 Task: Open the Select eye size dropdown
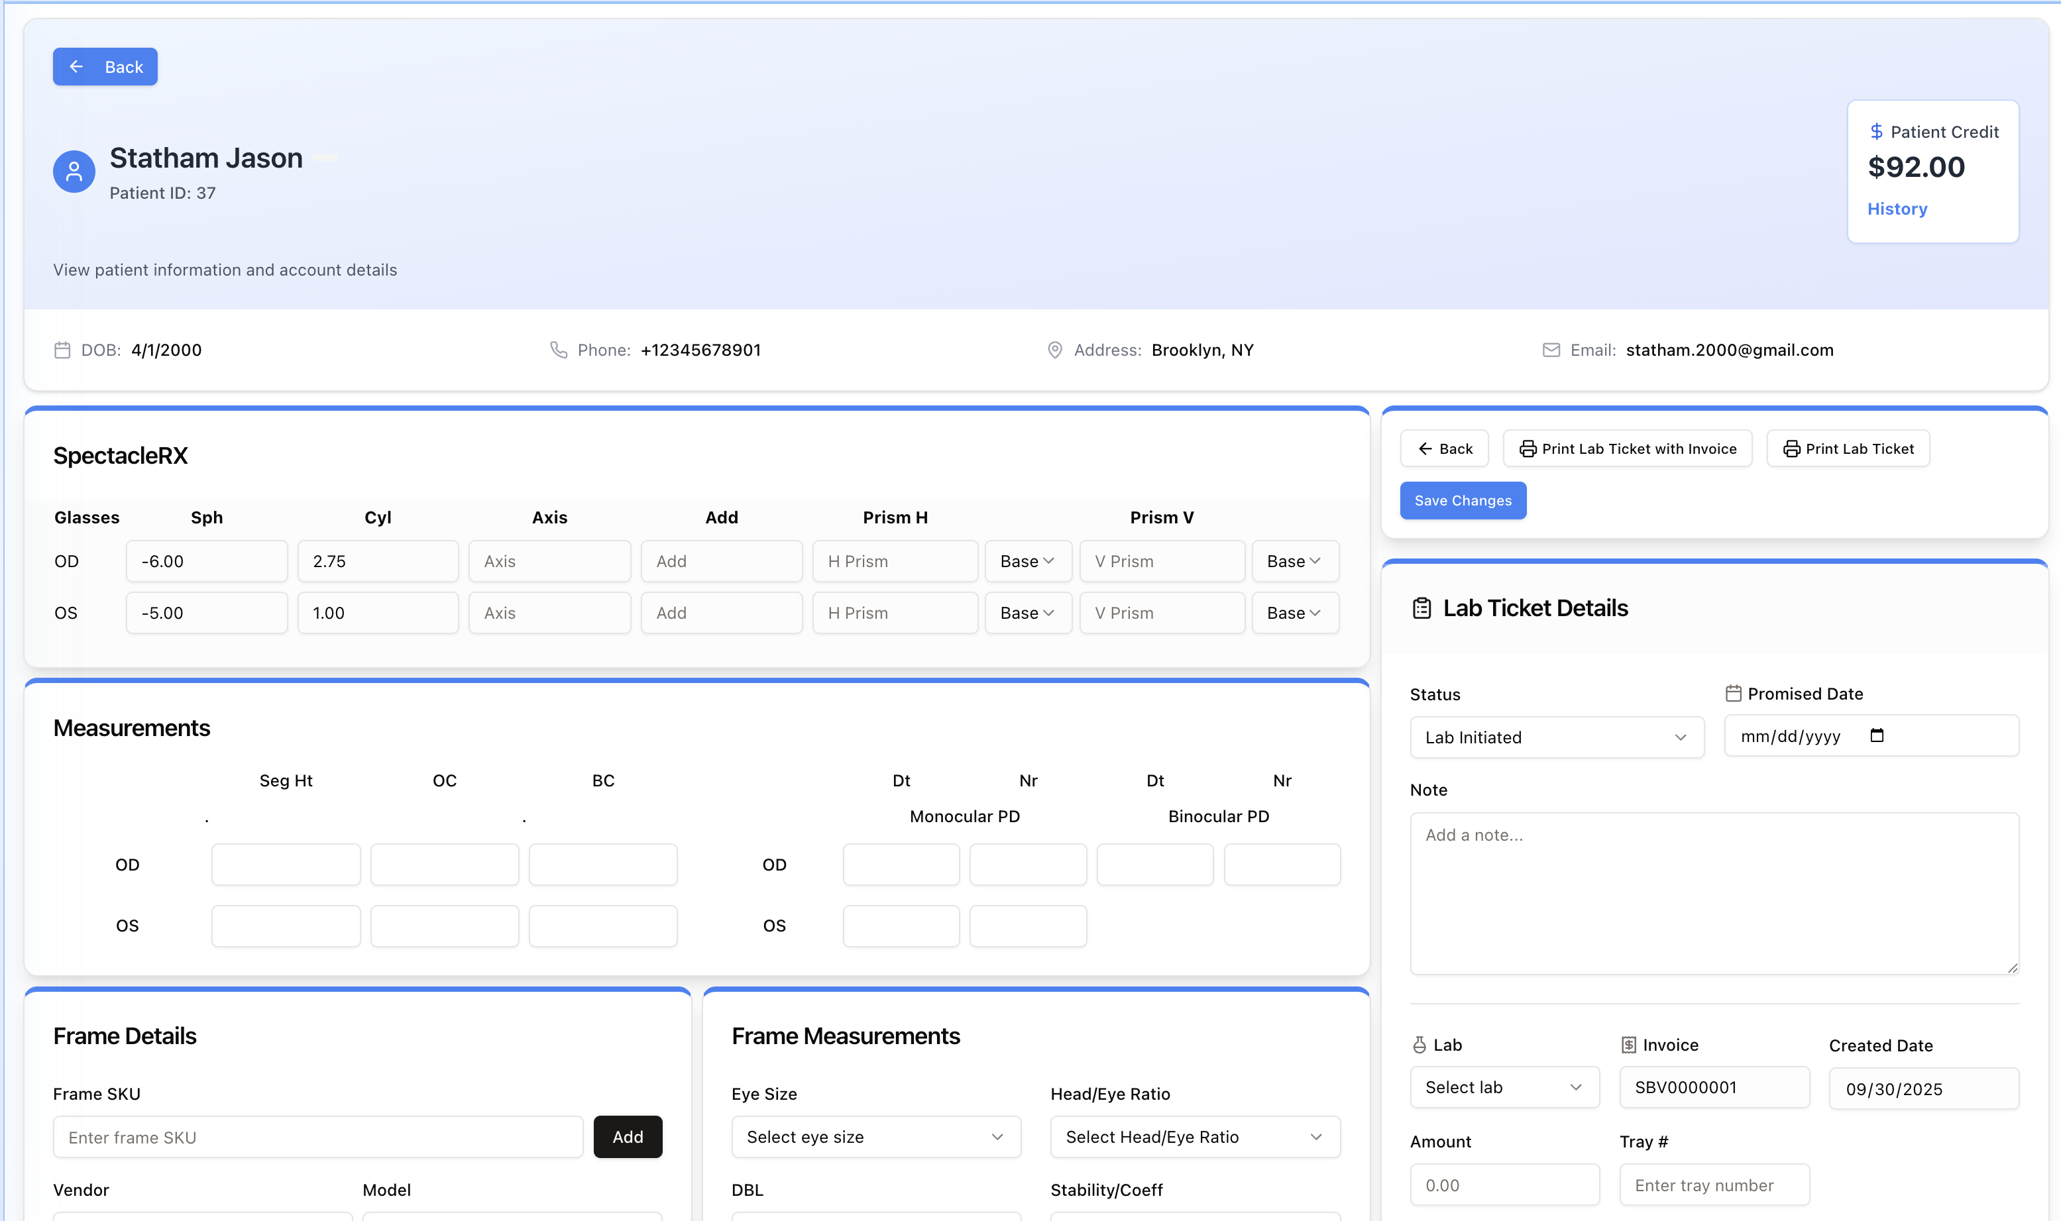tap(875, 1136)
